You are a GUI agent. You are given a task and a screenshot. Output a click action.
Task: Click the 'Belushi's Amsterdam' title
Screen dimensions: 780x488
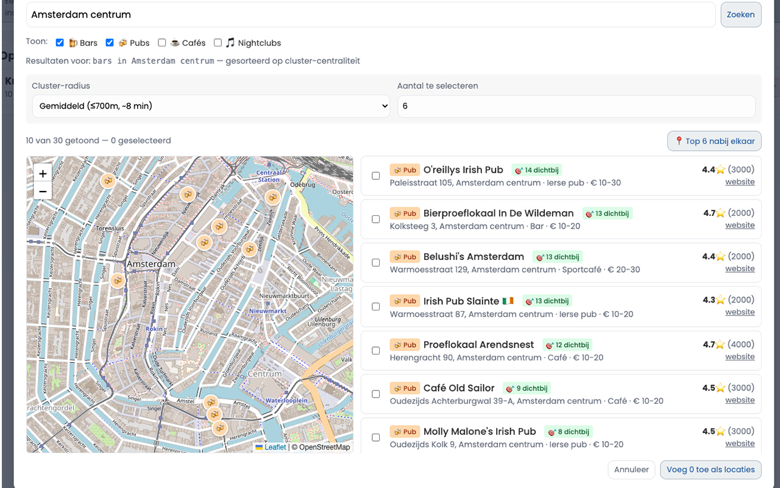click(x=473, y=257)
